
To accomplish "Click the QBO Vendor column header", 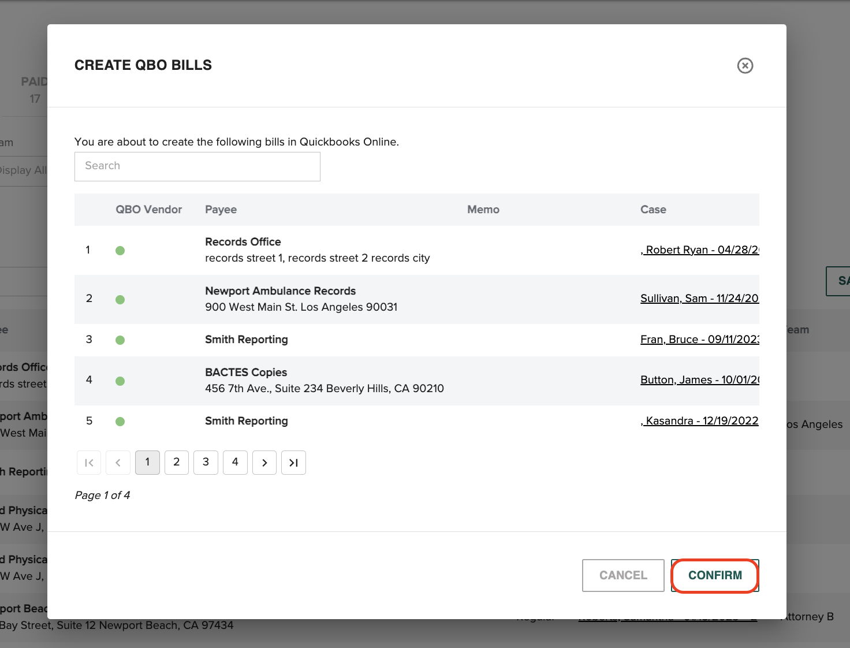I will click(x=148, y=210).
